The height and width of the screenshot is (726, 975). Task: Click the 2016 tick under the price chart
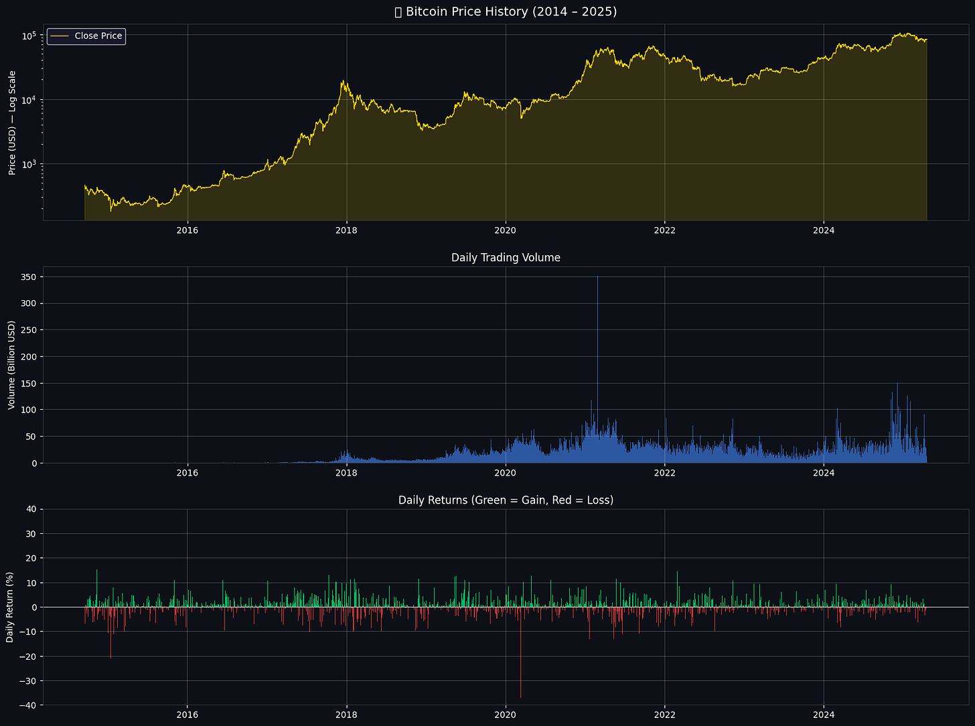(187, 230)
